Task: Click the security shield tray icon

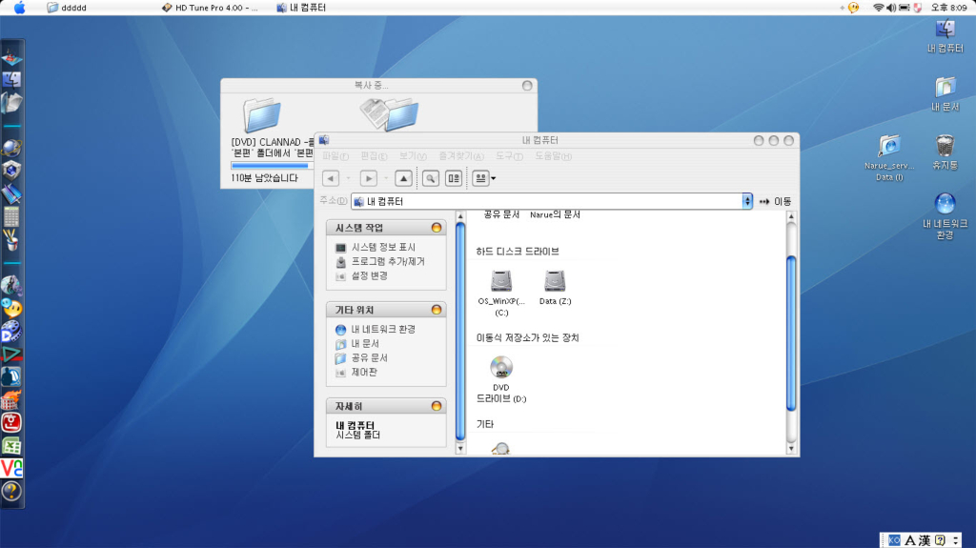Action: tap(918, 8)
